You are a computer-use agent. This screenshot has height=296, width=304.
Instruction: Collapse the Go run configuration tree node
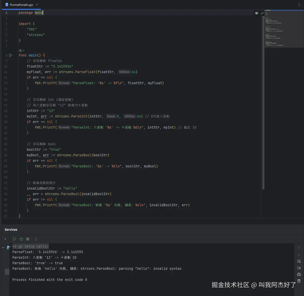(3, 248)
